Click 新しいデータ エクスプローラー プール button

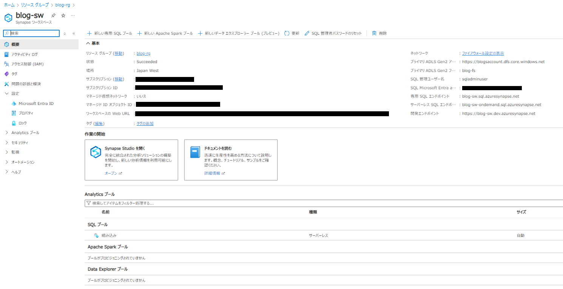click(x=238, y=33)
